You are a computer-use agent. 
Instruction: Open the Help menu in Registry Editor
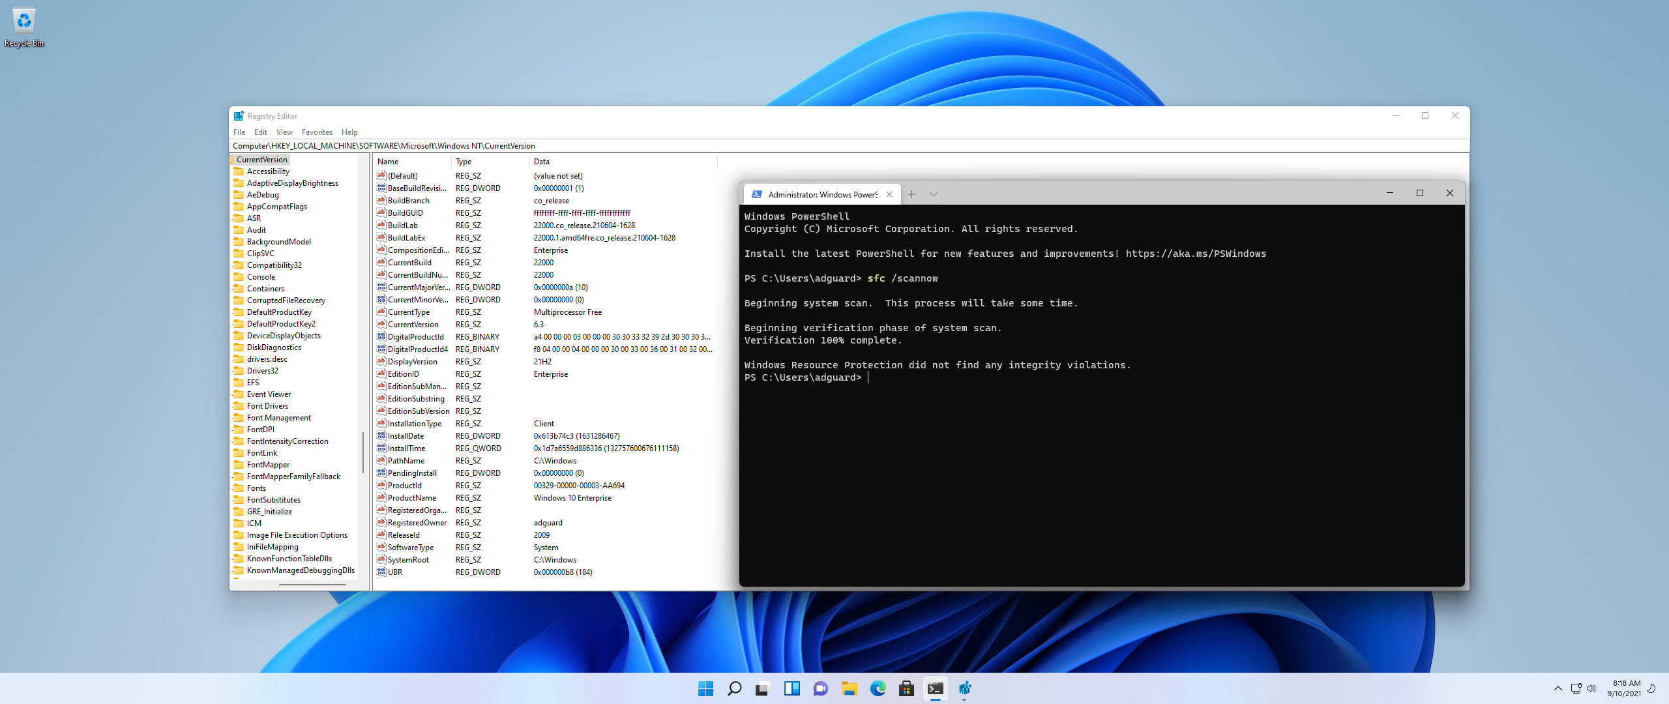pos(349,132)
